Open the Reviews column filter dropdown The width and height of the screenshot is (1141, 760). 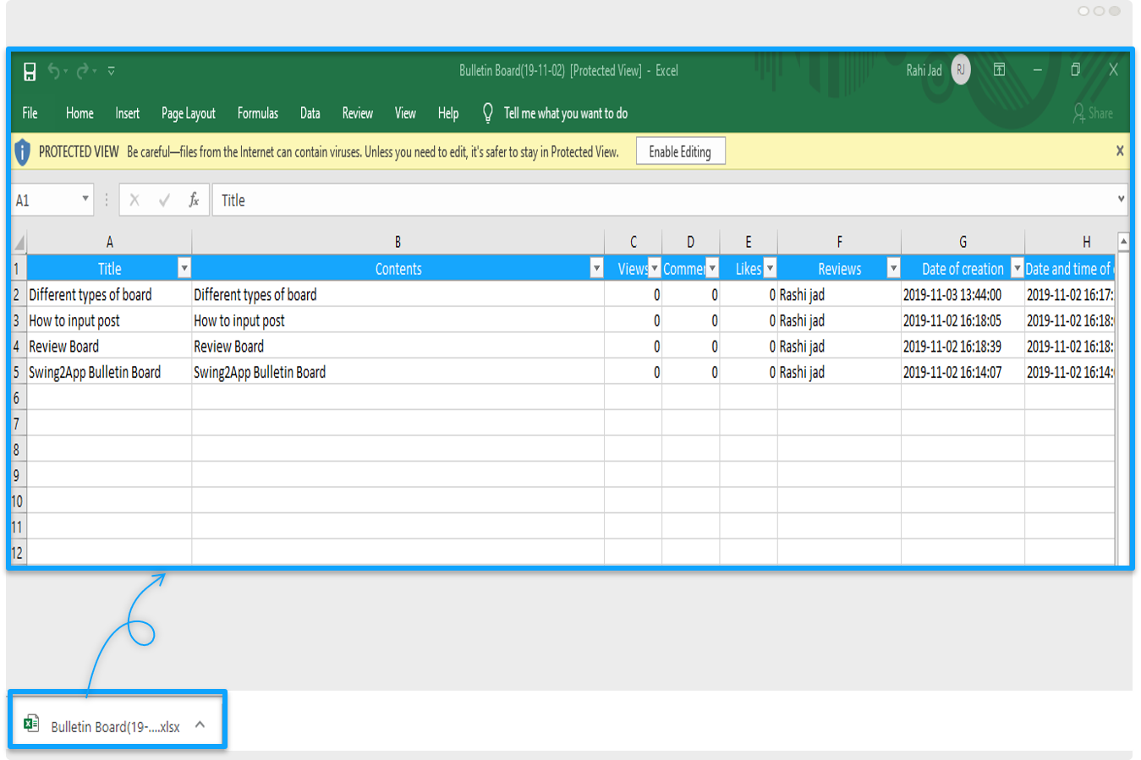pyautogui.click(x=892, y=269)
